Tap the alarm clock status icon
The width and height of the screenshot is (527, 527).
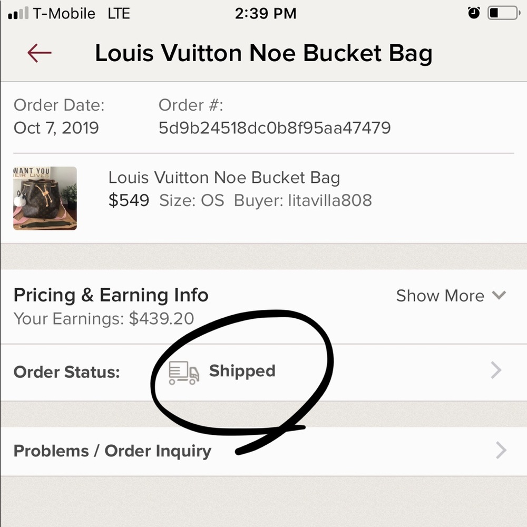pyautogui.click(x=474, y=13)
